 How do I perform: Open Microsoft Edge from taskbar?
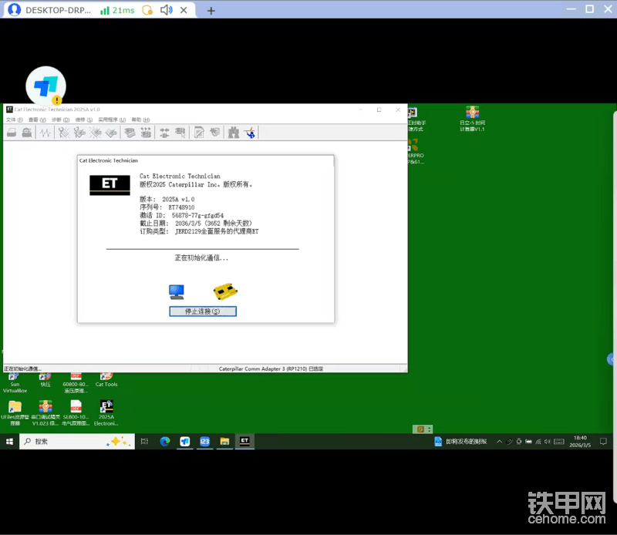[165, 442]
